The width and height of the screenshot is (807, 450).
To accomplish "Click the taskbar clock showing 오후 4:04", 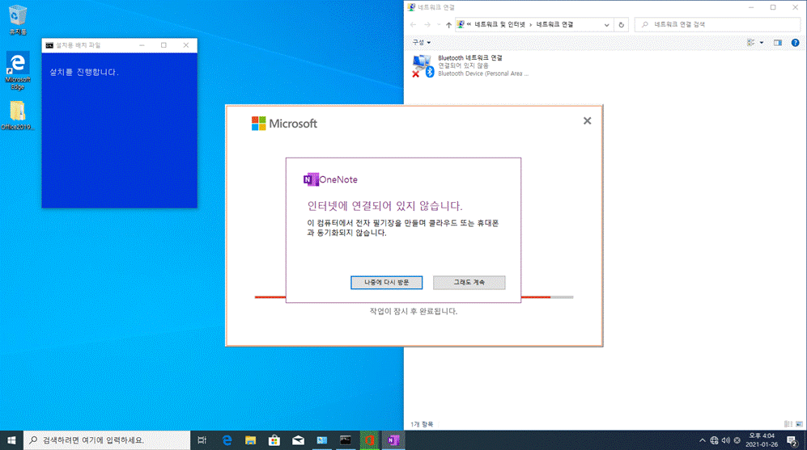I will click(762, 440).
